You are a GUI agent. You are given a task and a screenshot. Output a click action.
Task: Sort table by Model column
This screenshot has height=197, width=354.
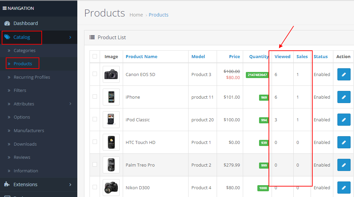[x=198, y=57]
